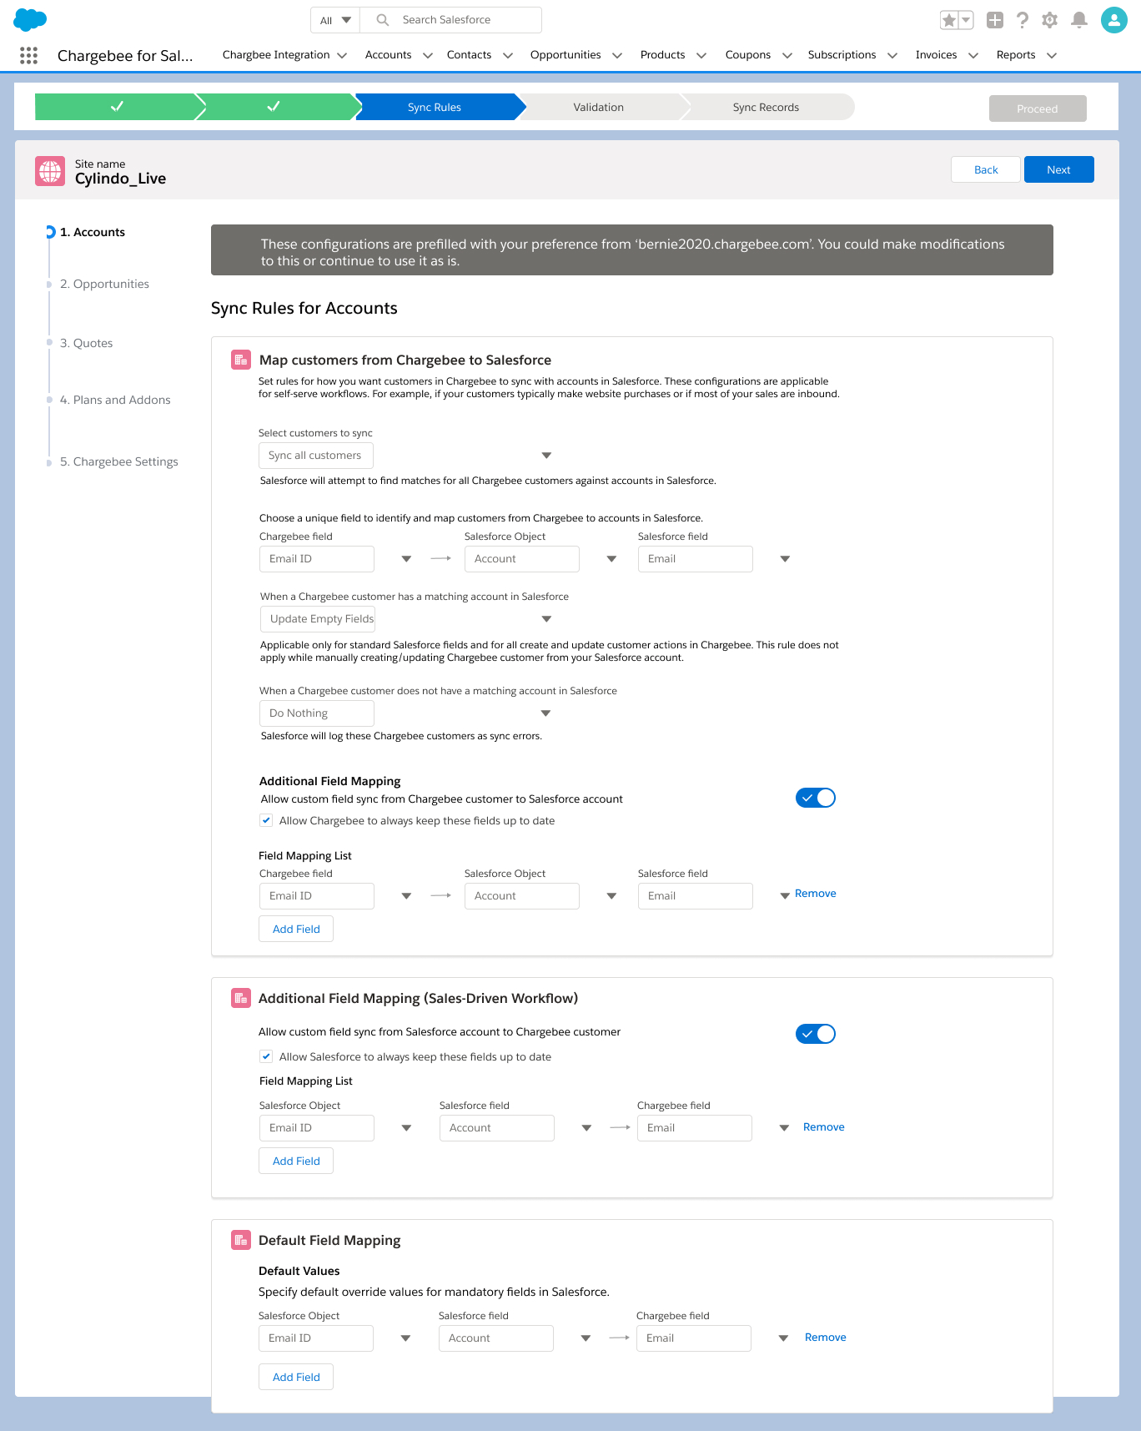This screenshot has width=1141, height=1431.
Task: Open the global actions plus icon
Action: 995,20
